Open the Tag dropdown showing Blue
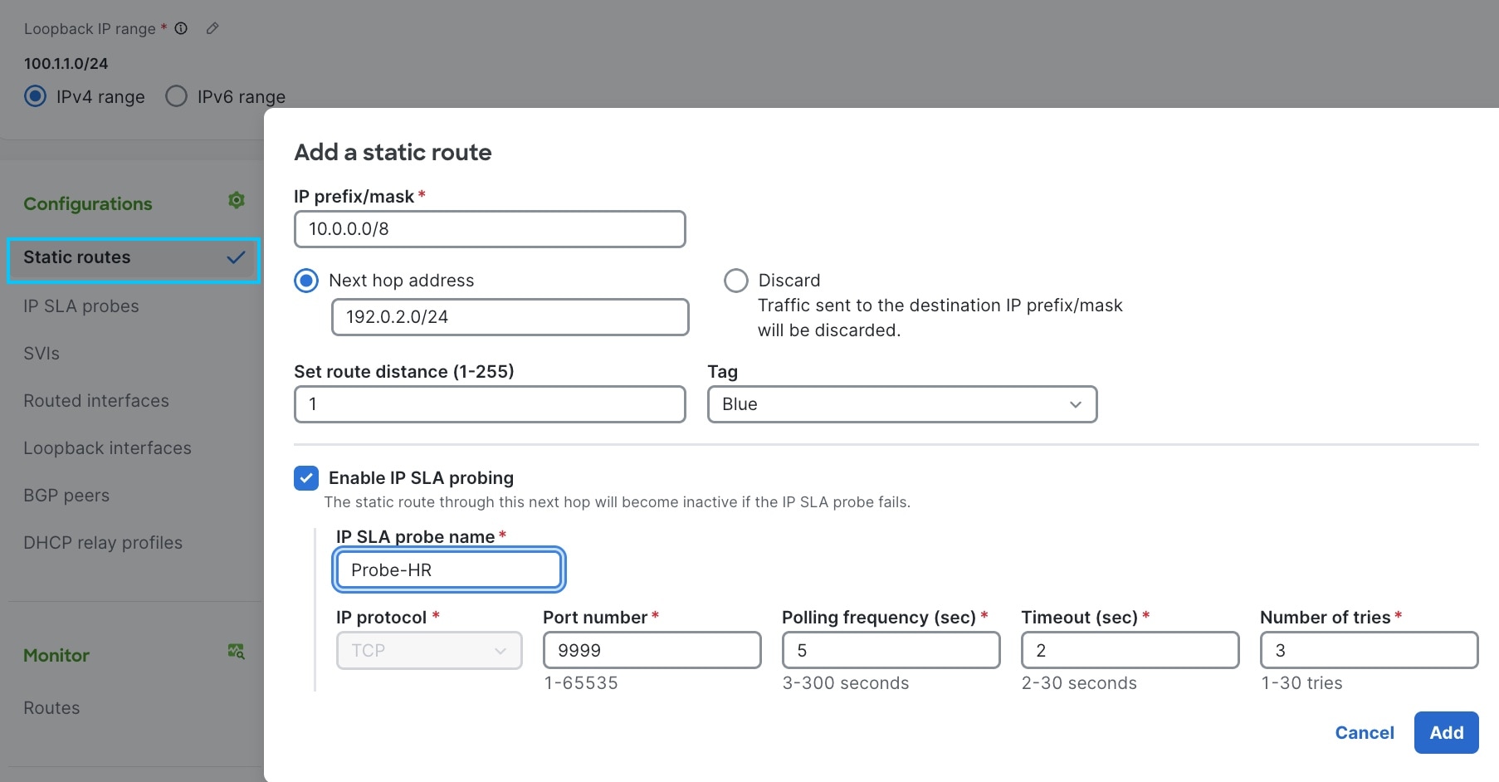The height and width of the screenshot is (782, 1499). click(901, 404)
